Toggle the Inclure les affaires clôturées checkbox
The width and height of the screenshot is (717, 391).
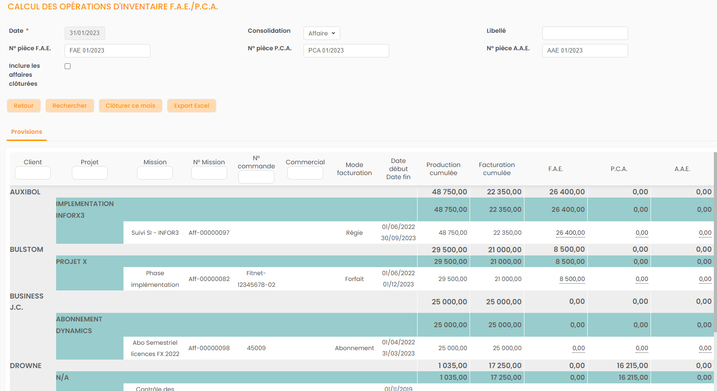click(x=68, y=66)
